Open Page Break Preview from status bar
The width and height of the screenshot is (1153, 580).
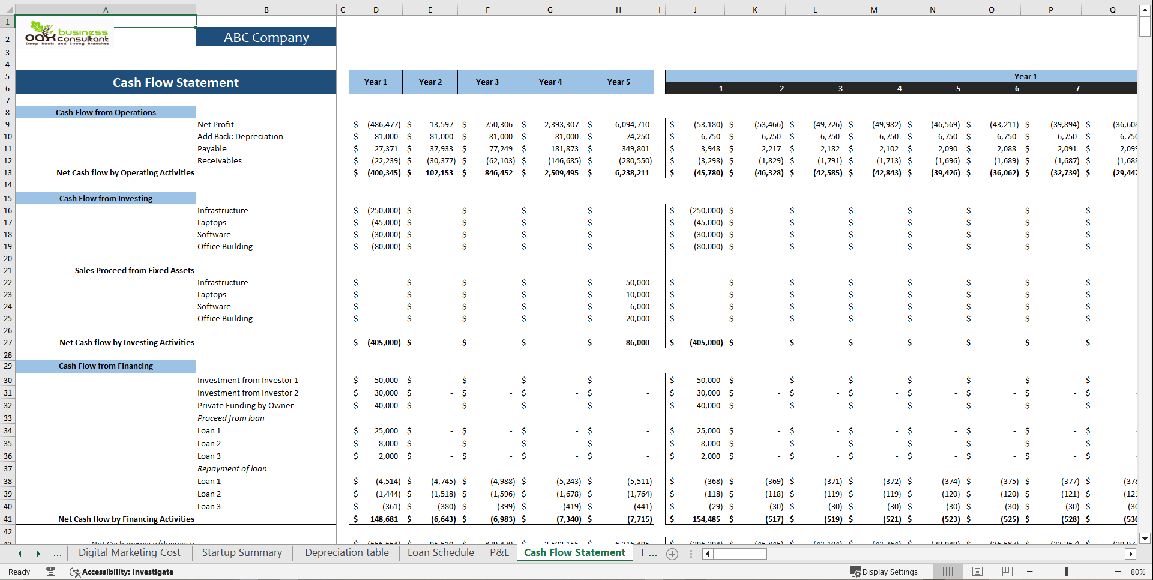pos(1007,571)
